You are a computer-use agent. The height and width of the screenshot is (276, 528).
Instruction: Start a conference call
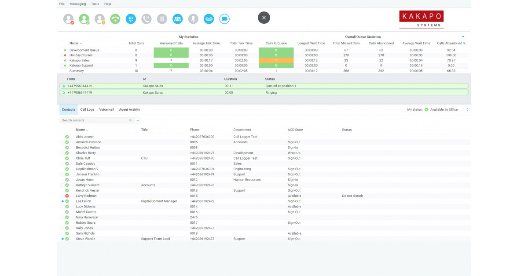177,19
